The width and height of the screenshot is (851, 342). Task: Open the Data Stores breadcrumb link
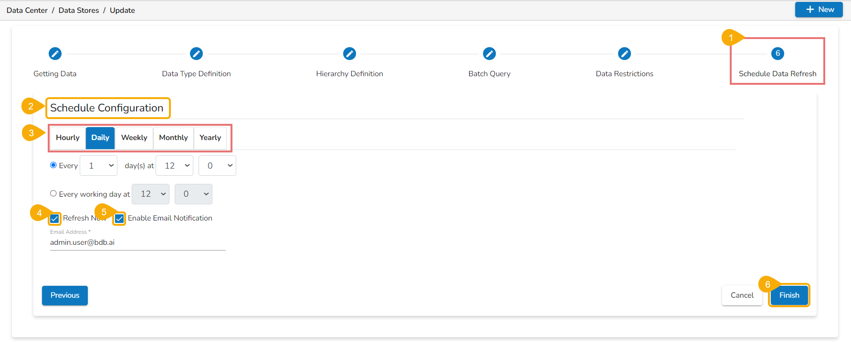pos(79,10)
